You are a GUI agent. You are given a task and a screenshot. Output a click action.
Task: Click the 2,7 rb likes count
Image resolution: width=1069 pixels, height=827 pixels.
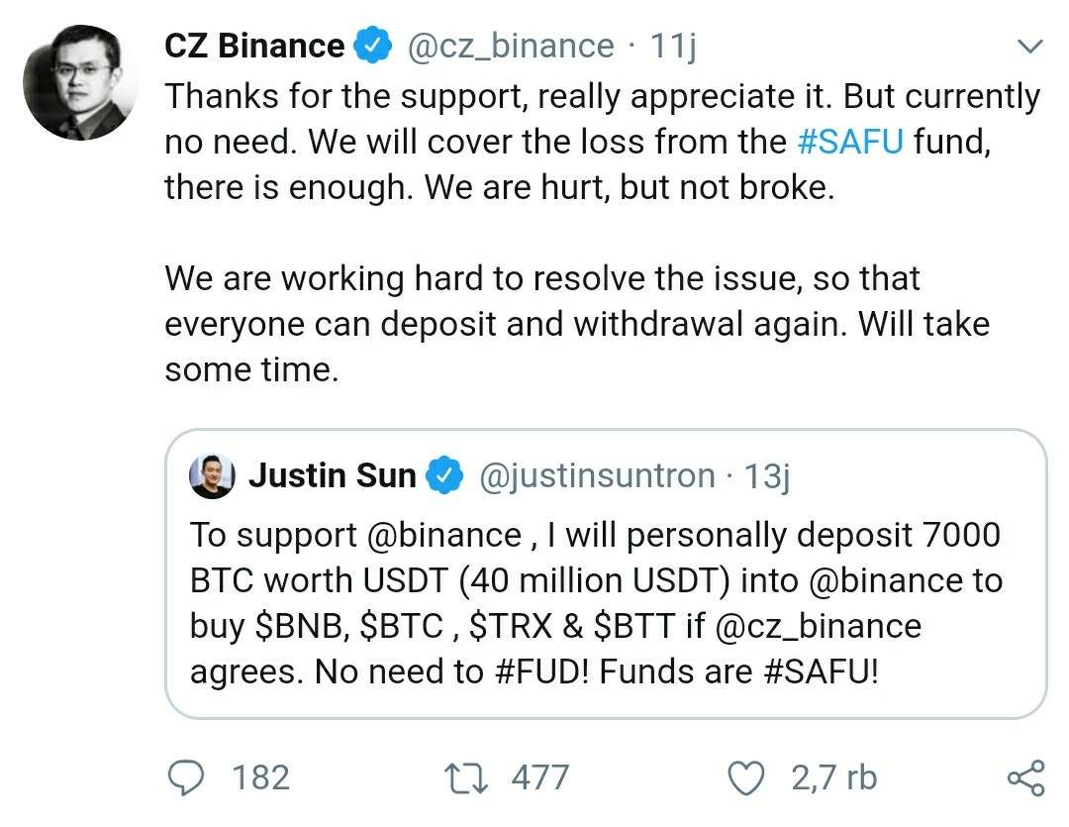coord(833,777)
